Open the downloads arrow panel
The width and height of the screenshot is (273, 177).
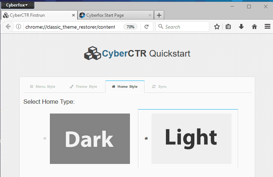pos(241,27)
